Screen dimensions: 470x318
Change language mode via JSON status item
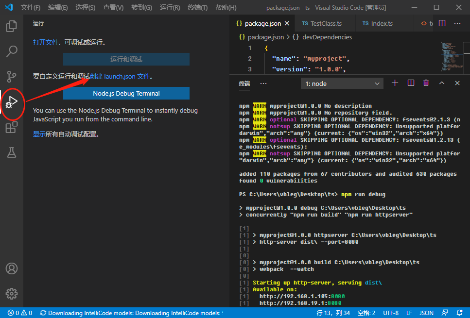pos(426,313)
